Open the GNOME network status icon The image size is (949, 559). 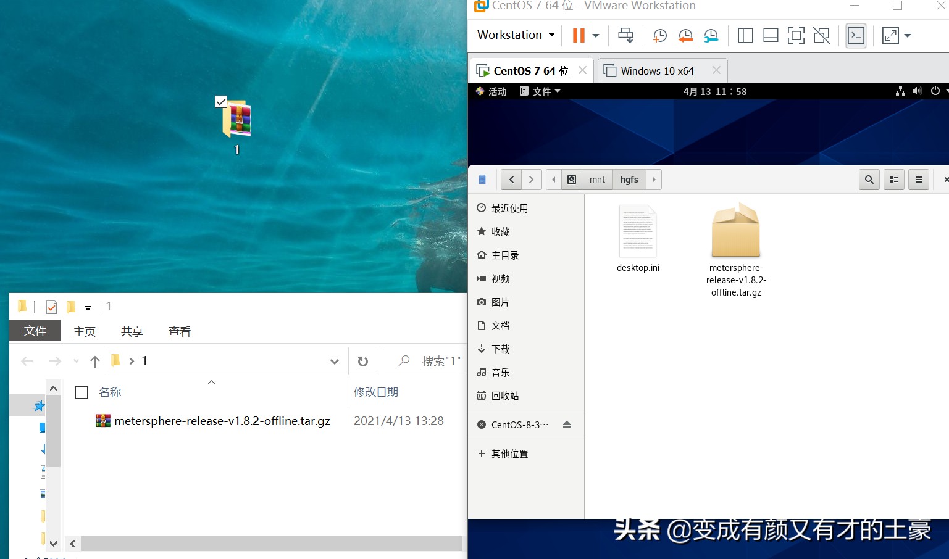point(901,91)
